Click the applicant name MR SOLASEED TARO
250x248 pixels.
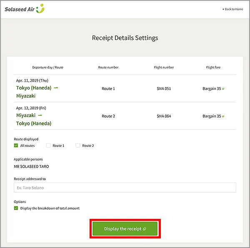31,166
